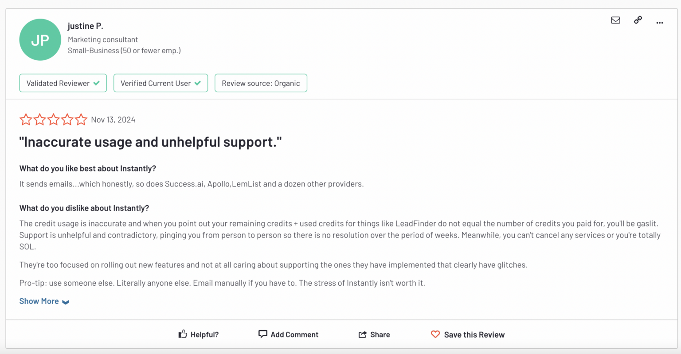The image size is (681, 354).
Task: Click Add Comment text
Action: [x=294, y=335]
